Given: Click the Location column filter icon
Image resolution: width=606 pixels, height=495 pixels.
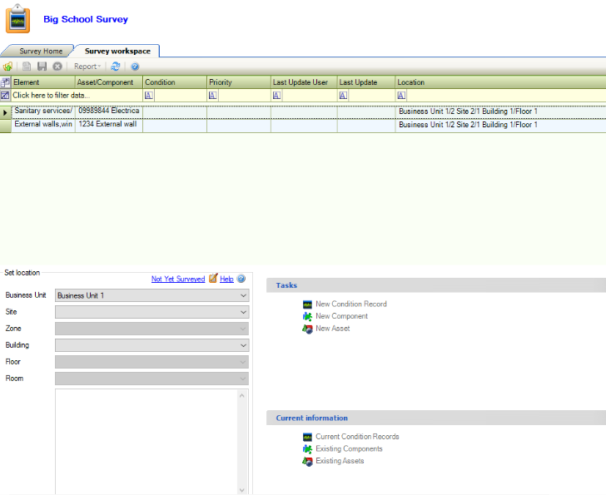Looking at the screenshot, I should coord(402,96).
